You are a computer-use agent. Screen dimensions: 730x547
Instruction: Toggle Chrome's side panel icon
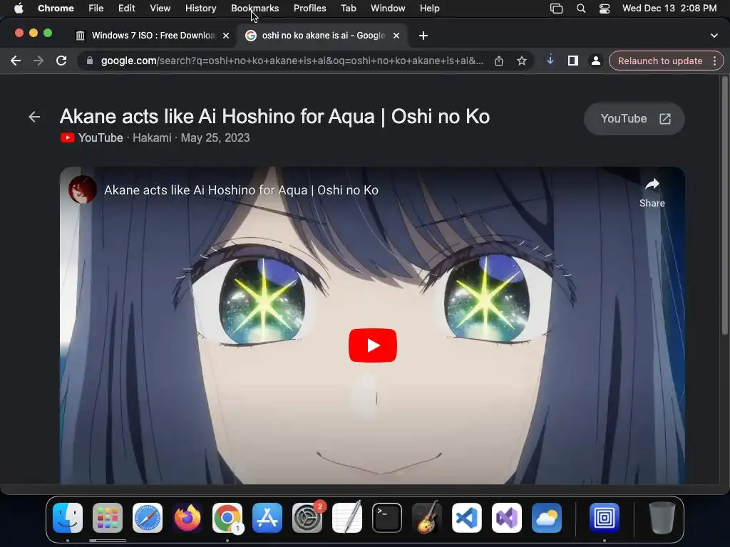[x=572, y=61]
